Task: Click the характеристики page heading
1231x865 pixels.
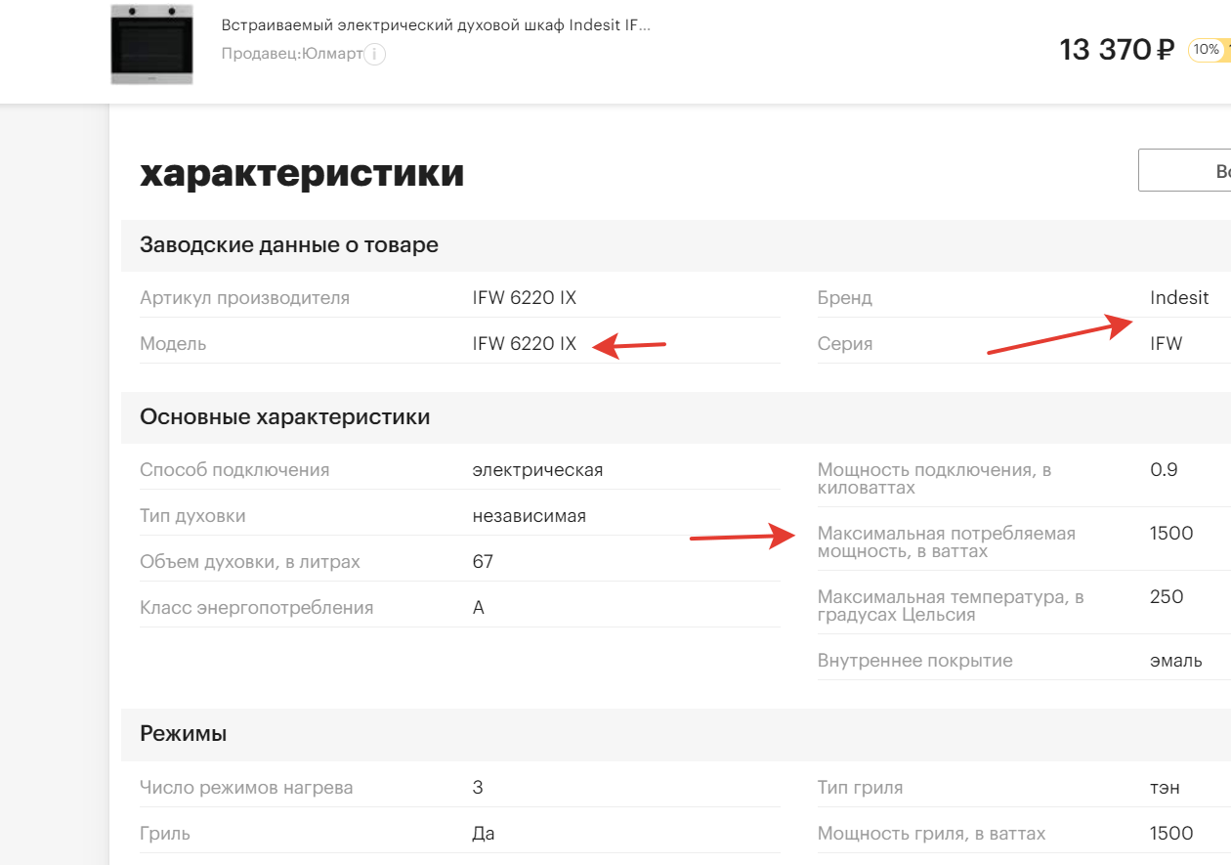Action: (x=302, y=173)
